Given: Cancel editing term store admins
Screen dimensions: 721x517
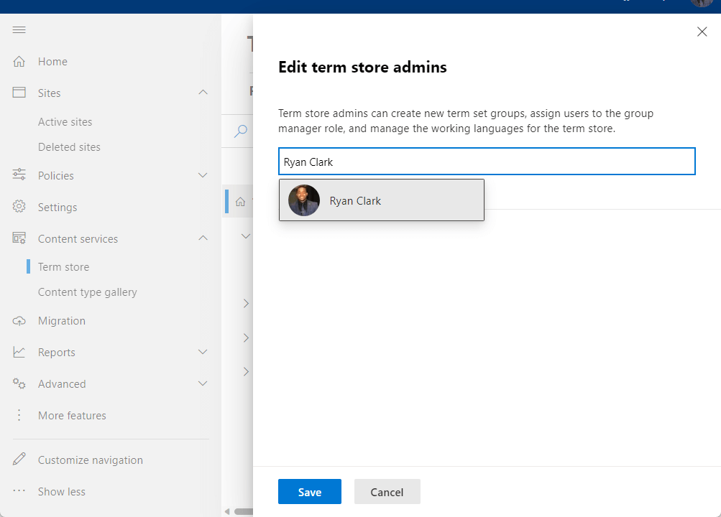Looking at the screenshot, I should point(387,492).
